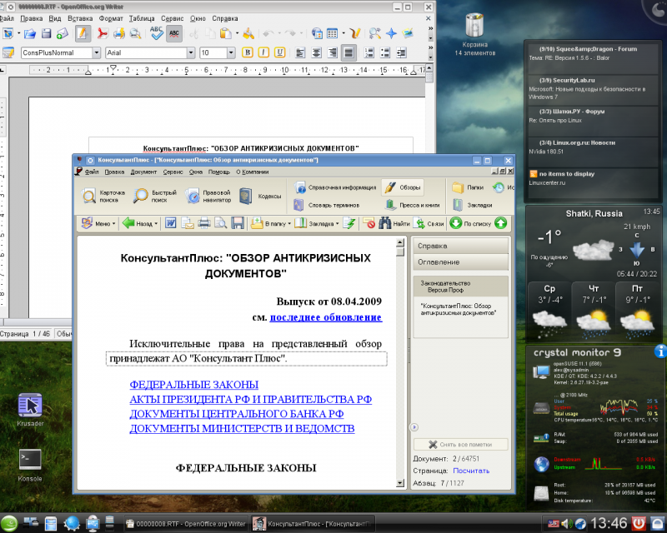Screen dimensions: 667x533
Task: Click the Writer spellcheck ABC checkmark icon
Action: [156, 33]
